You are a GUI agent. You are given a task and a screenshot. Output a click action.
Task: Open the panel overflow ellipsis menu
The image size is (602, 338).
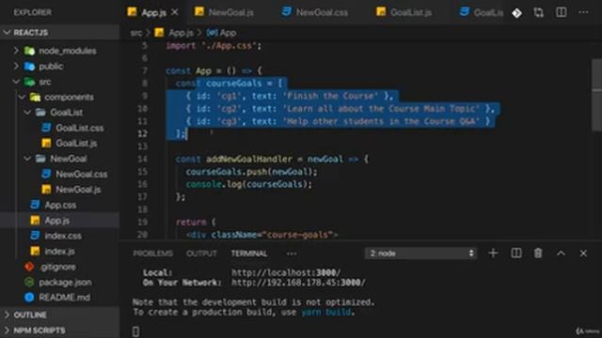[x=292, y=253]
